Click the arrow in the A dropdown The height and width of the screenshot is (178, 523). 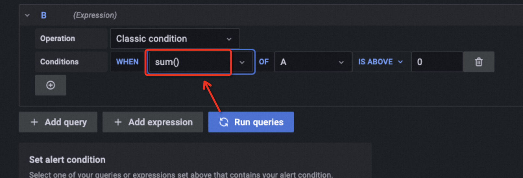341,62
